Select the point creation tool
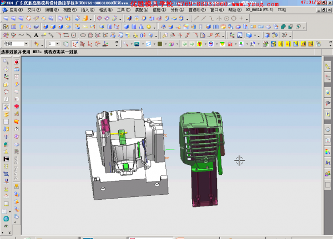The width and height of the screenshot is (333, 239). pos(43,35)
